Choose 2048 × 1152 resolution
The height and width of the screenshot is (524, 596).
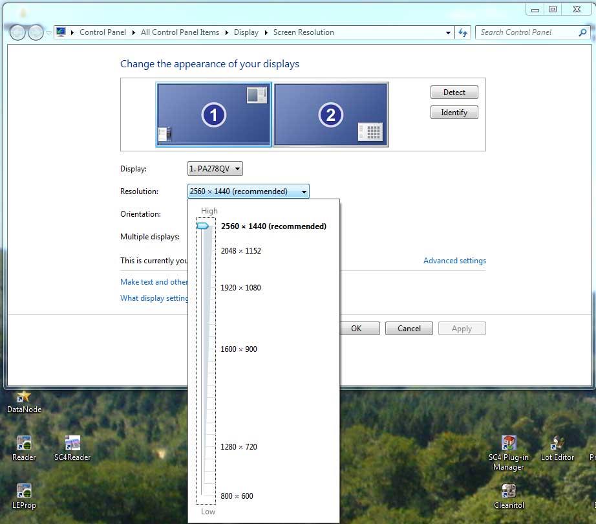pyautogui.click(x=241, y=251)
